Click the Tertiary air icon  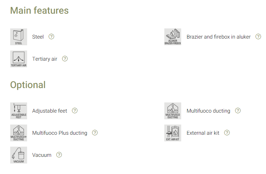click(x=18, y=59)
